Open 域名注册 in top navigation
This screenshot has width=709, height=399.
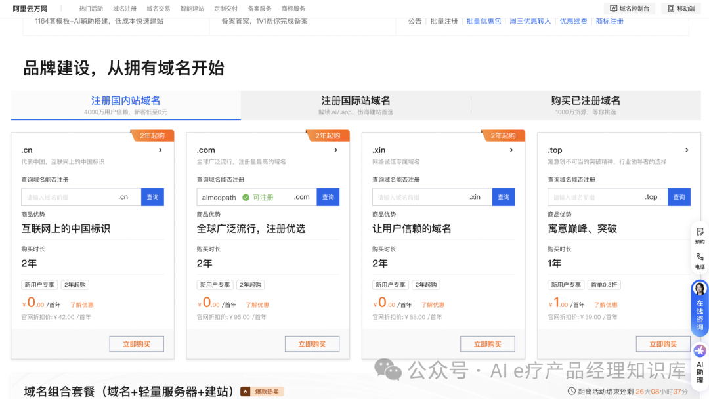tap(125, 9)
